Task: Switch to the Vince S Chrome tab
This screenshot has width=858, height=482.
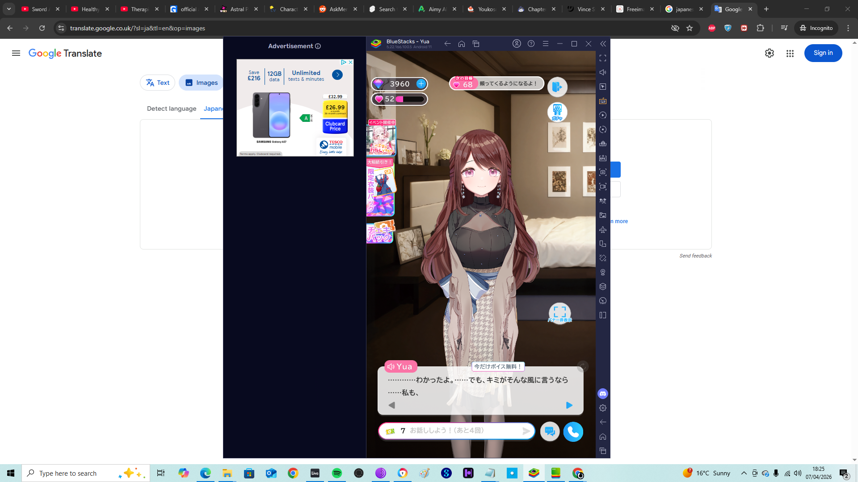Action: click(585, 9)
